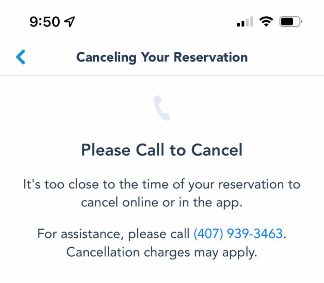Tap the battery indicator icon

[x=291, y=21]
